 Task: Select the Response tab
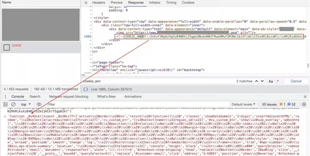click(136, 3)
